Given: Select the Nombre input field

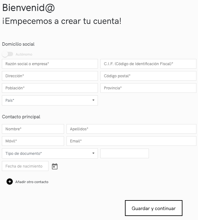Looking at the screenshot, I should [33, 129].
